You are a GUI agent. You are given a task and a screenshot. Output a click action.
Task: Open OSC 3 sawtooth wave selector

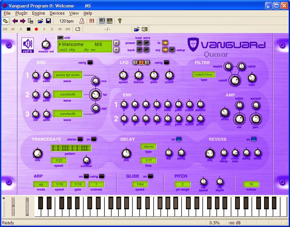[x=68, y=113]
